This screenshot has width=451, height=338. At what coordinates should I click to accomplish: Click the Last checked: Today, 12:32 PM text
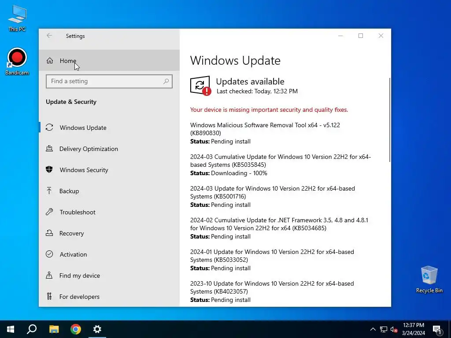point(257,91)
